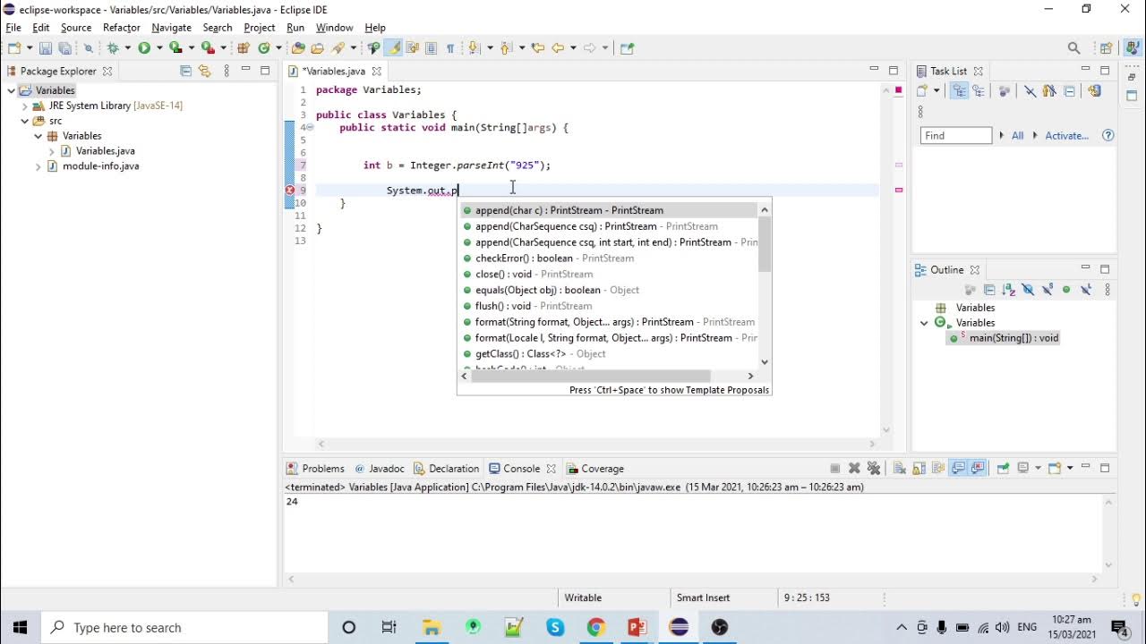This screenshot has height=644, width=1146.
Task: Click New Java Package toolbar icon
Action: 244,48
